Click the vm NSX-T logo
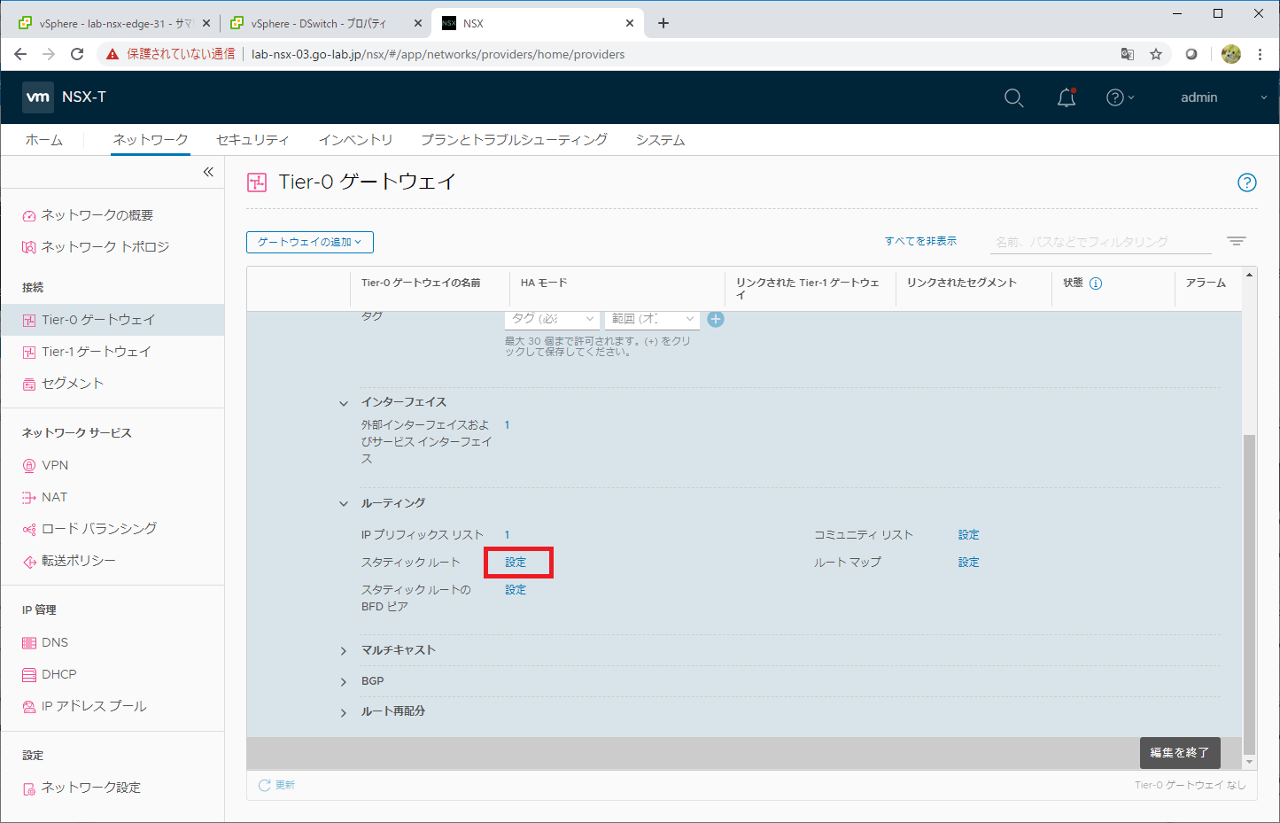 tap(65, 97)
